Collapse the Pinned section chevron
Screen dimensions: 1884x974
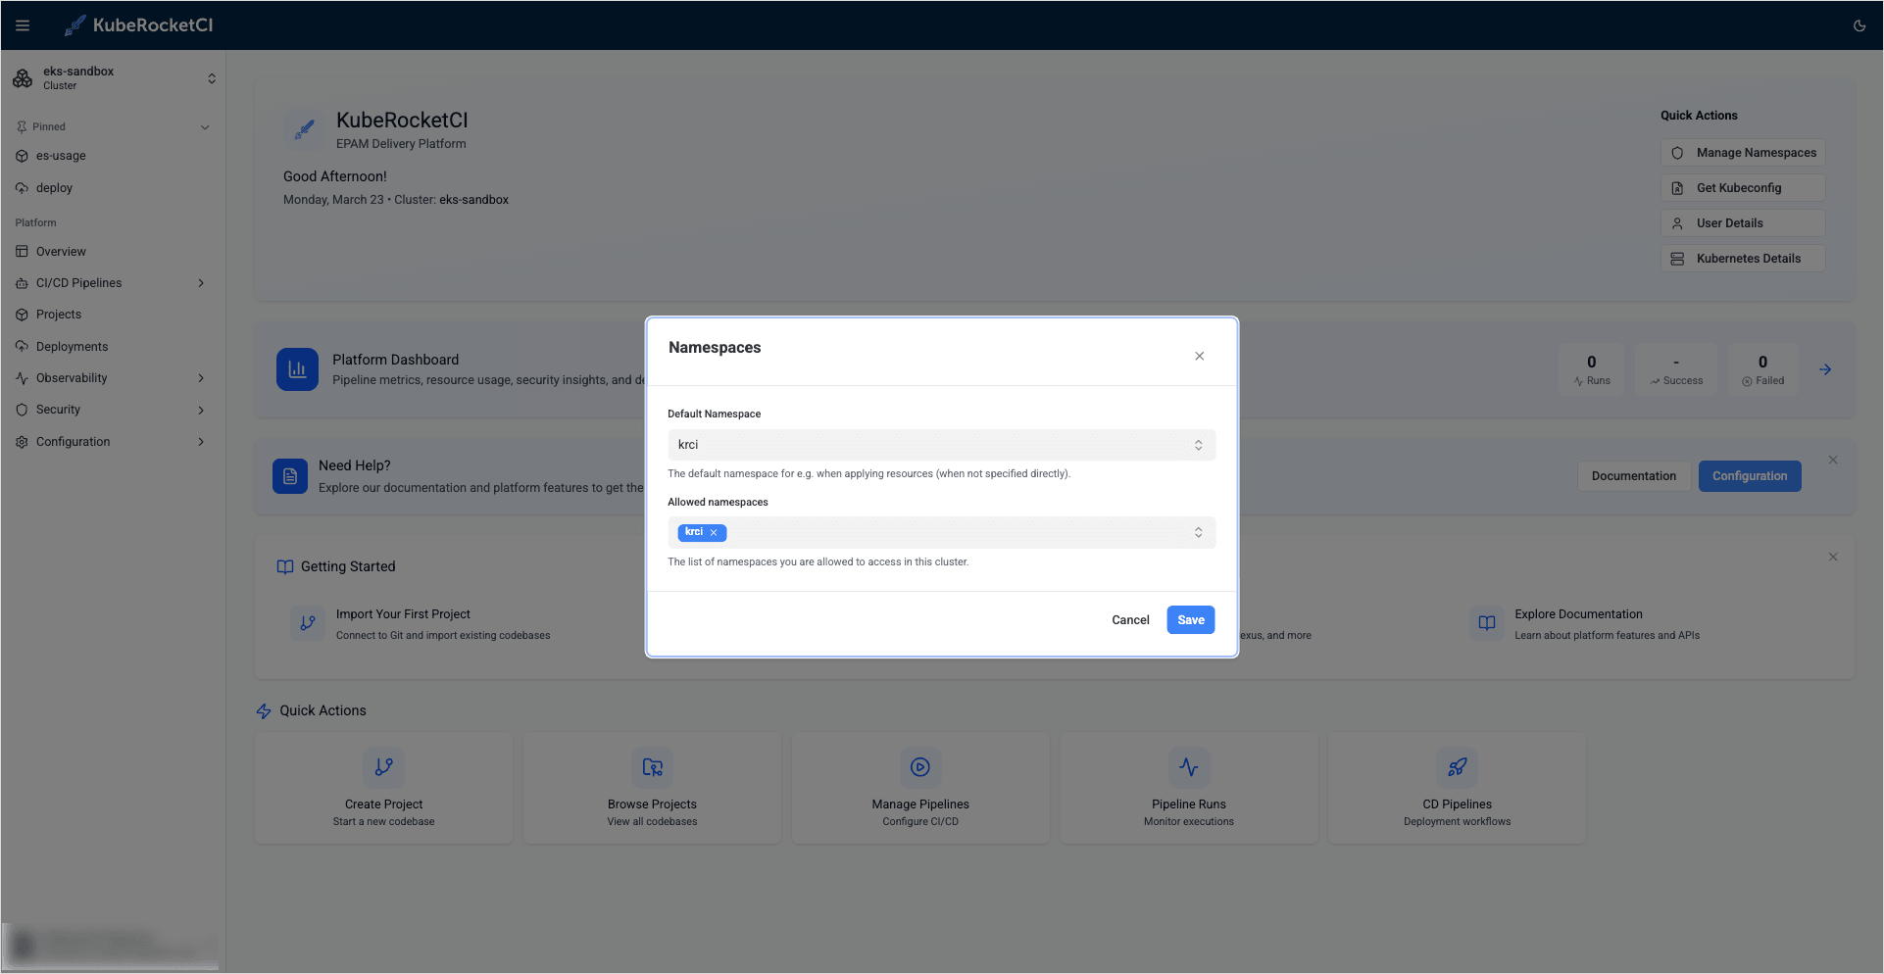click(x=205, y=126)
